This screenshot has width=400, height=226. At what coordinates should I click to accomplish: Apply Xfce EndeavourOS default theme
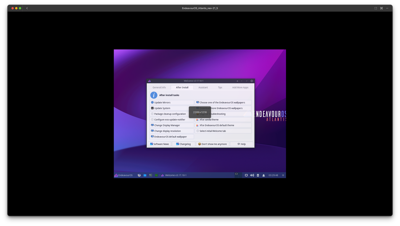[x=223, y=125]
